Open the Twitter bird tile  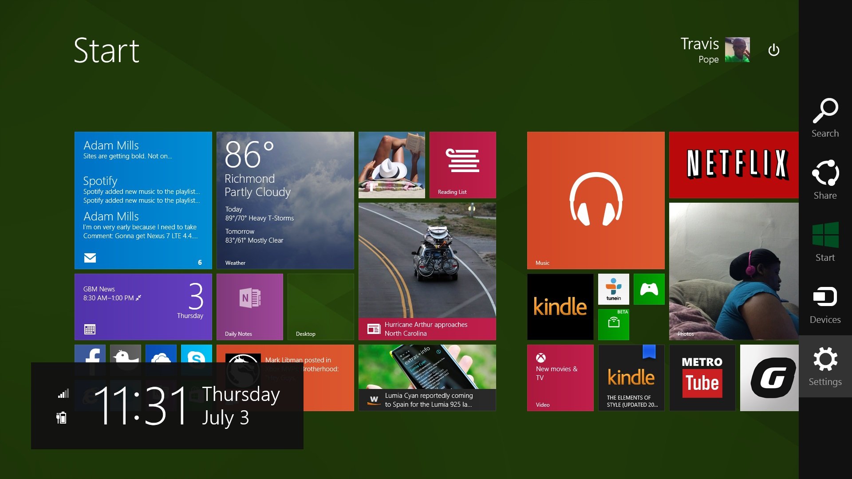tap(126, 354)
